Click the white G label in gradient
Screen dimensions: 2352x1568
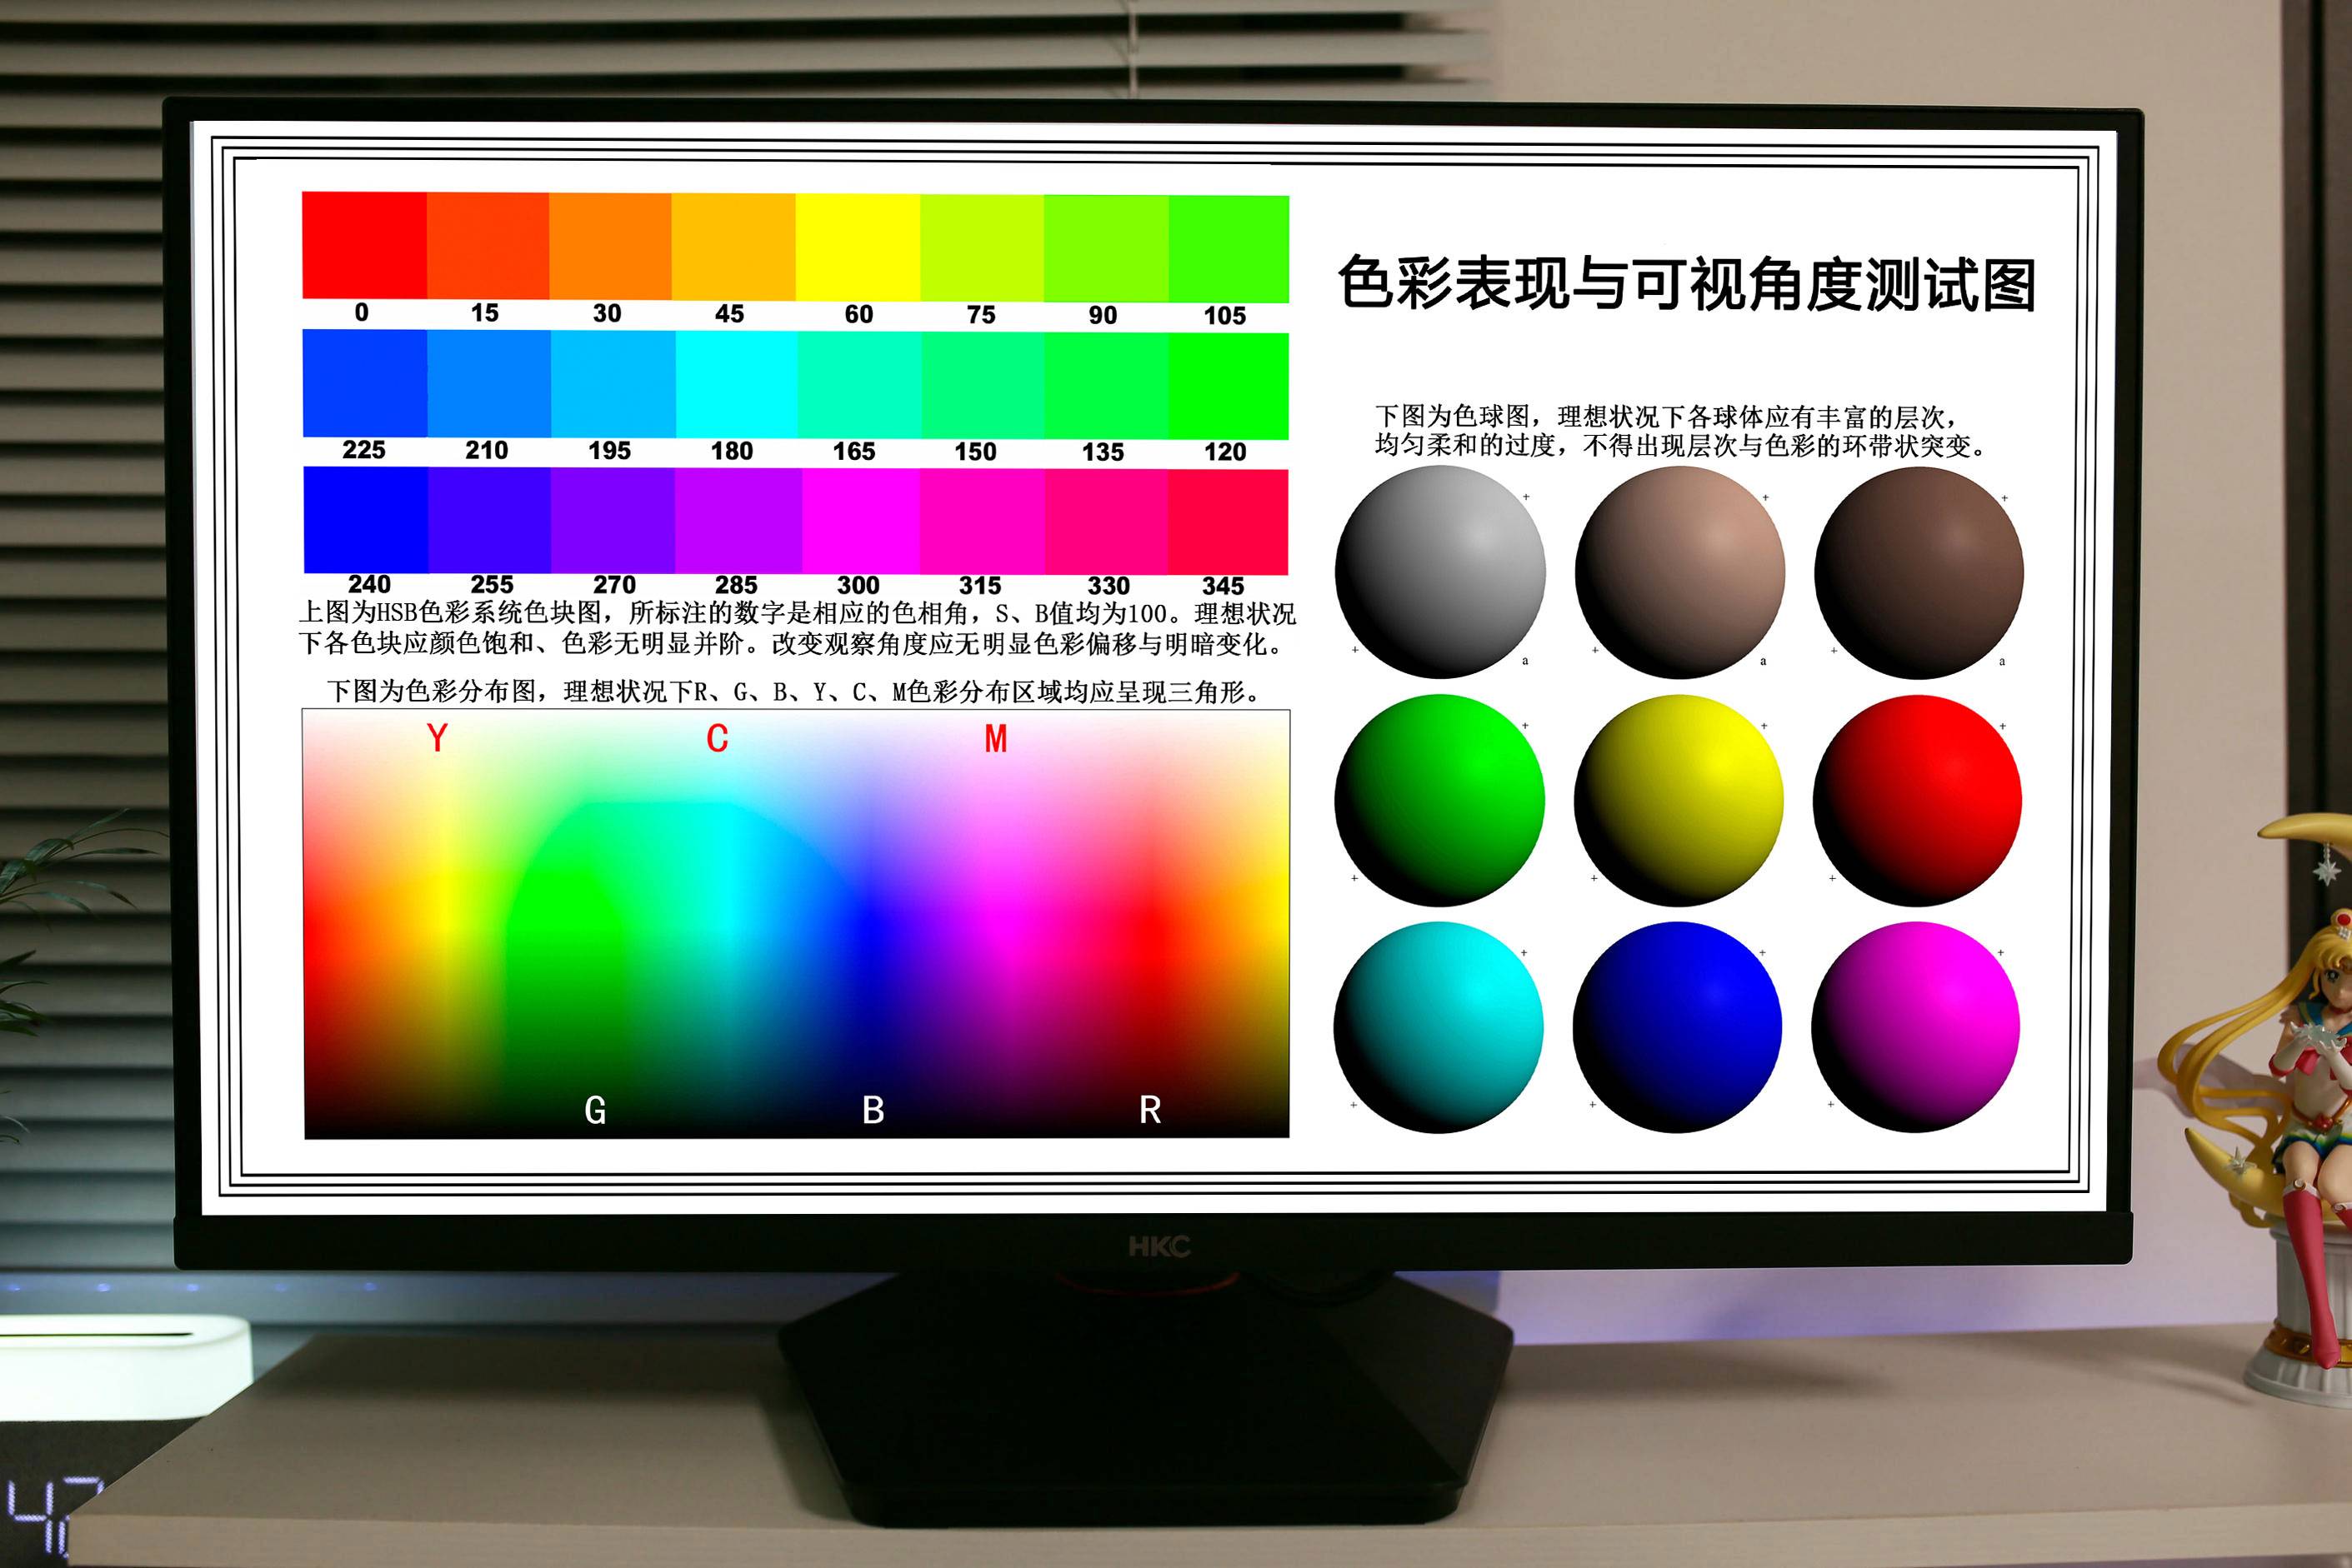point(594,1110)
